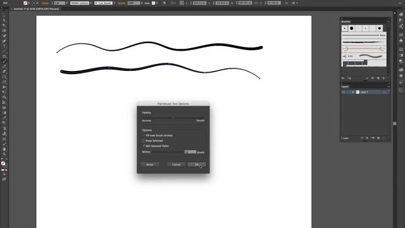405x228 pixels.
Task: Open Brush Libraries menu in Brushes panel
Action: click(x=344, y=78)
